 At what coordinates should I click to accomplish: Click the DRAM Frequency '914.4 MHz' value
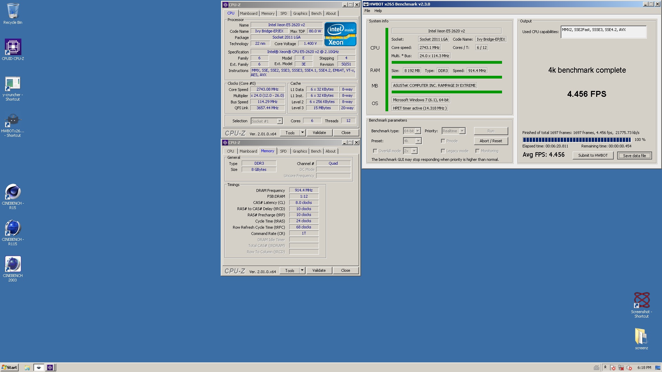304,190
